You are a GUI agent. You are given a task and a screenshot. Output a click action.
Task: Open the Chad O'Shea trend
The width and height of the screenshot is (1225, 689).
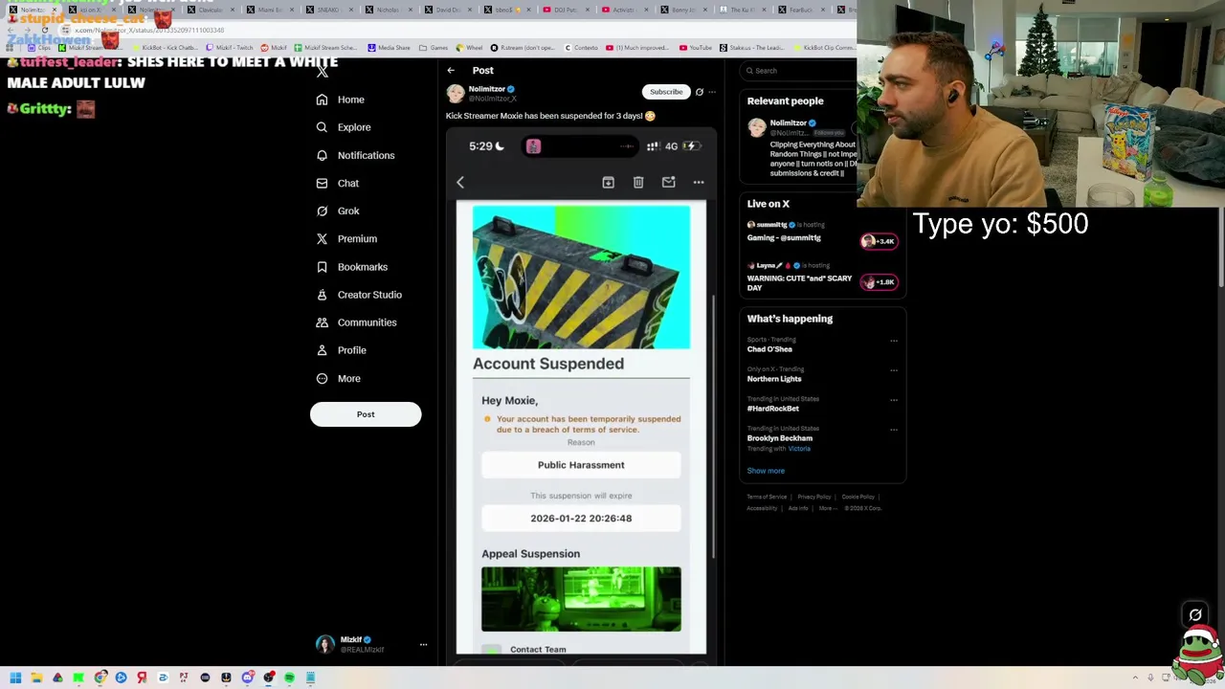[x=769, y=349]
